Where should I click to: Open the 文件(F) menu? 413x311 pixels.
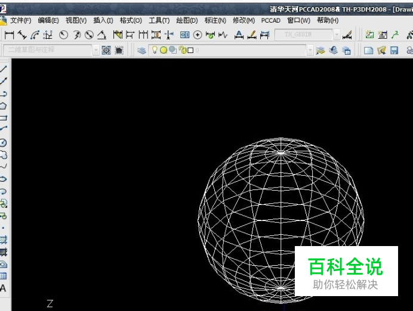click(20, 20)
